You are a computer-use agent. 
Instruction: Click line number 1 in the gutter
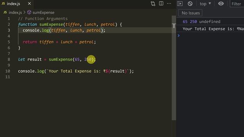[9, 19]
